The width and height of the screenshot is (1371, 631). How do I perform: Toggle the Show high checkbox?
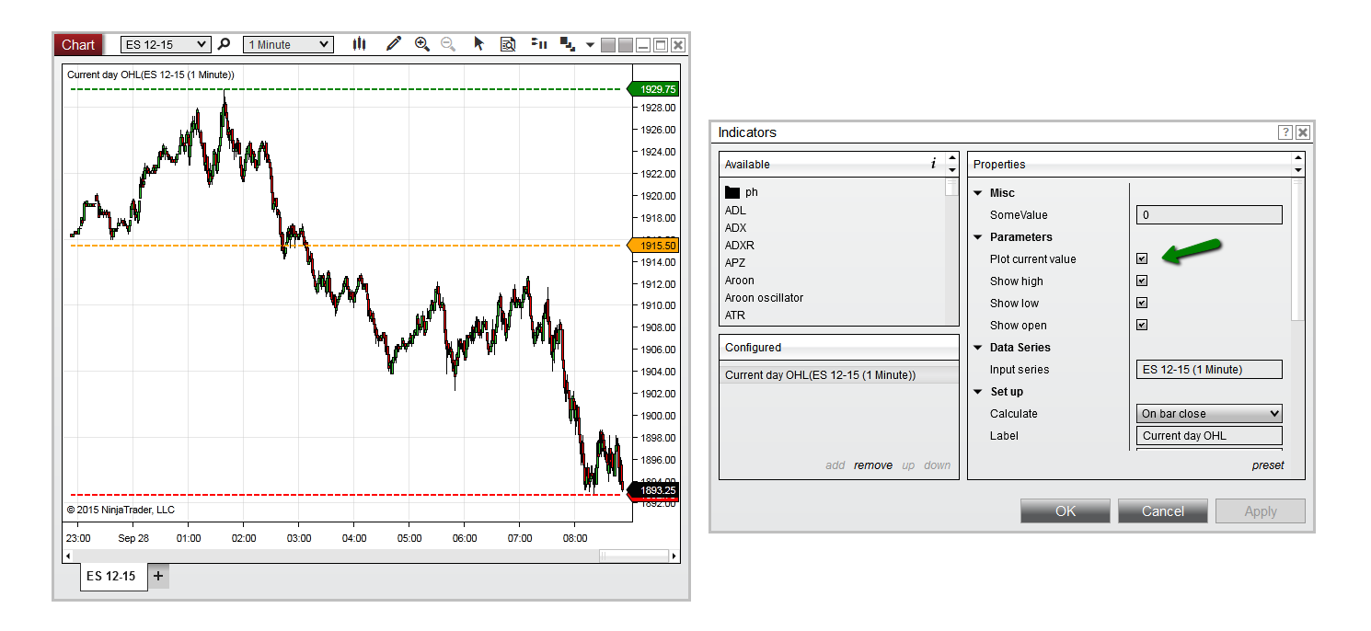coord(1142,281)
